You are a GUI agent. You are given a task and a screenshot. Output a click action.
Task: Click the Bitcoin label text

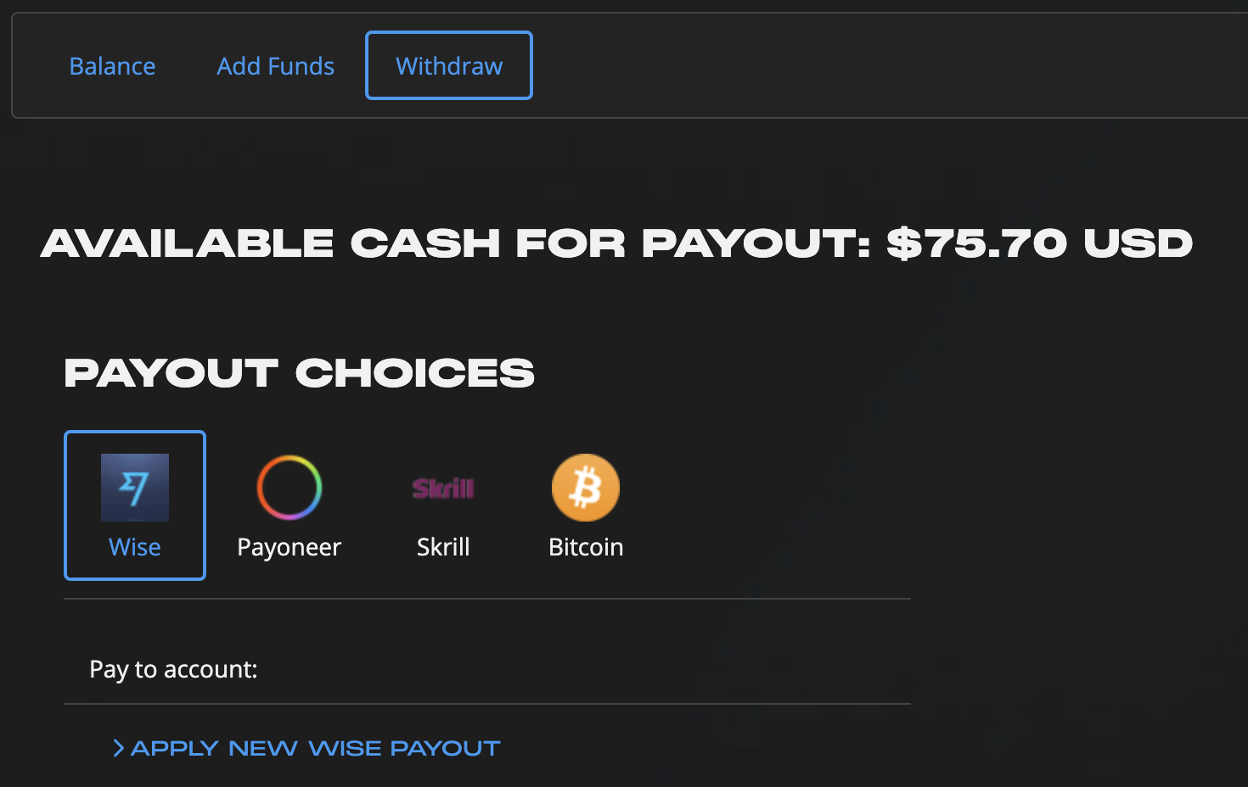pyautogui.click(x=585, y=547)
